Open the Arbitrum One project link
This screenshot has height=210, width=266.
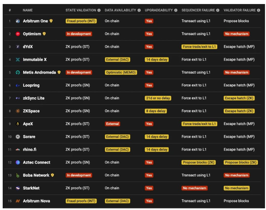pos(36,21)
